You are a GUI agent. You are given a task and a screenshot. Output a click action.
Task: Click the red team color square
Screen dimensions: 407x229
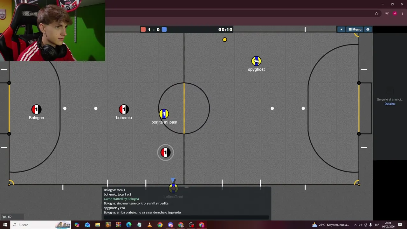143,30
